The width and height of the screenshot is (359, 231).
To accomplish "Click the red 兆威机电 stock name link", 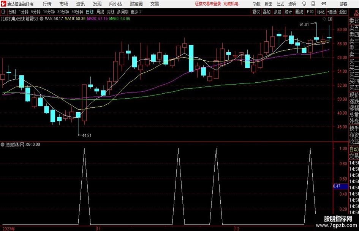I will pyautogui.click(x=231, y=4).
